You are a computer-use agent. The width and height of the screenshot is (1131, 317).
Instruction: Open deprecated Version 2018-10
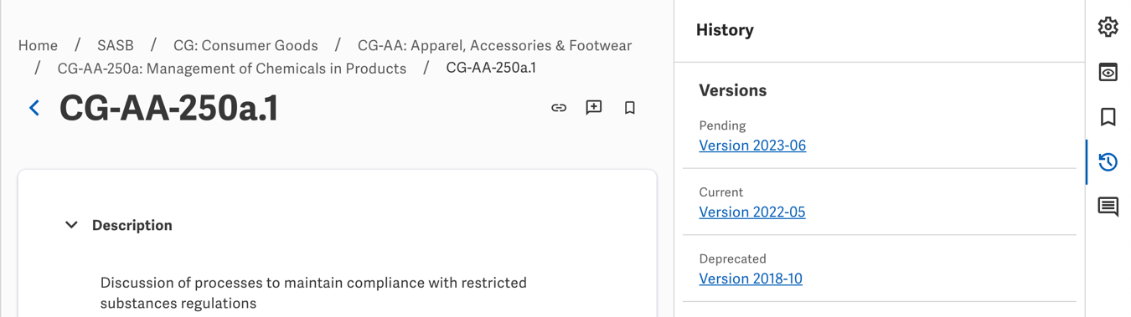click(x=751, y=279)
